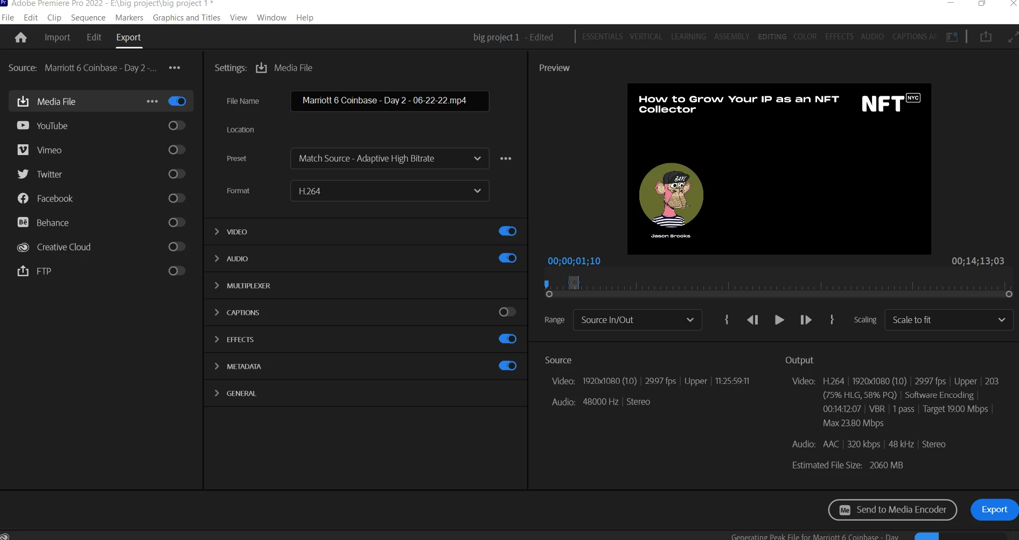Turn off AUDIO export toggle

pos(507,258)
